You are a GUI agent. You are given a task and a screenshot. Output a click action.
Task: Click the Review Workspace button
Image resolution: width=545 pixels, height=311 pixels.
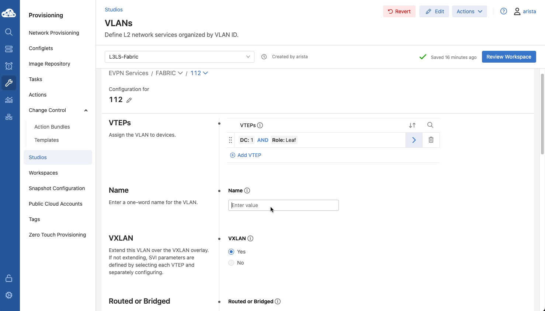click(x=508, y=57)
